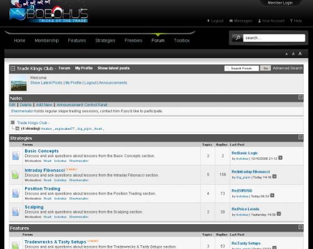Click the Show latest posts menu link
The height and width of the screenshot is (249, 313).
(x=113, y=68)
